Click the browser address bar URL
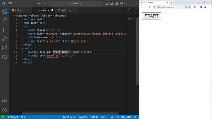 coord(165,7)
